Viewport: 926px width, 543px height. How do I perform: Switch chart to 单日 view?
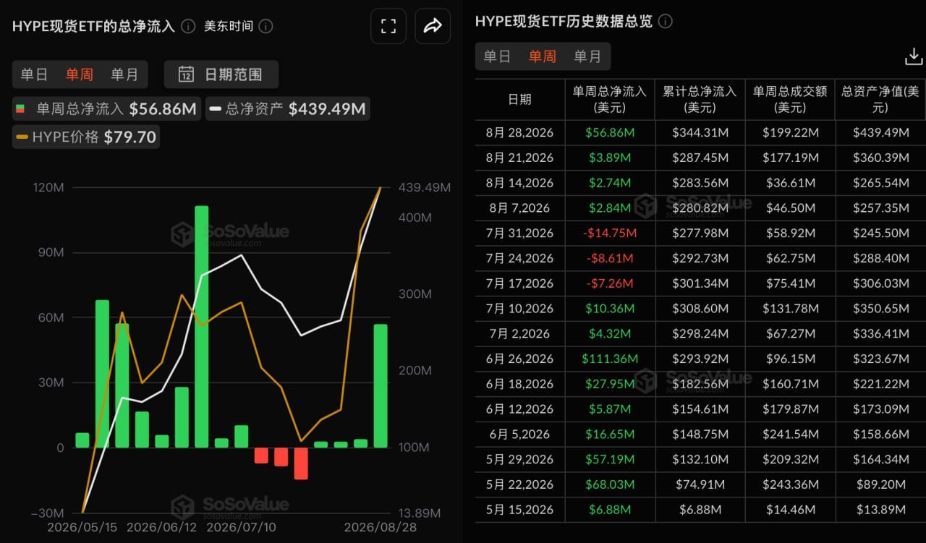[34, 74]
